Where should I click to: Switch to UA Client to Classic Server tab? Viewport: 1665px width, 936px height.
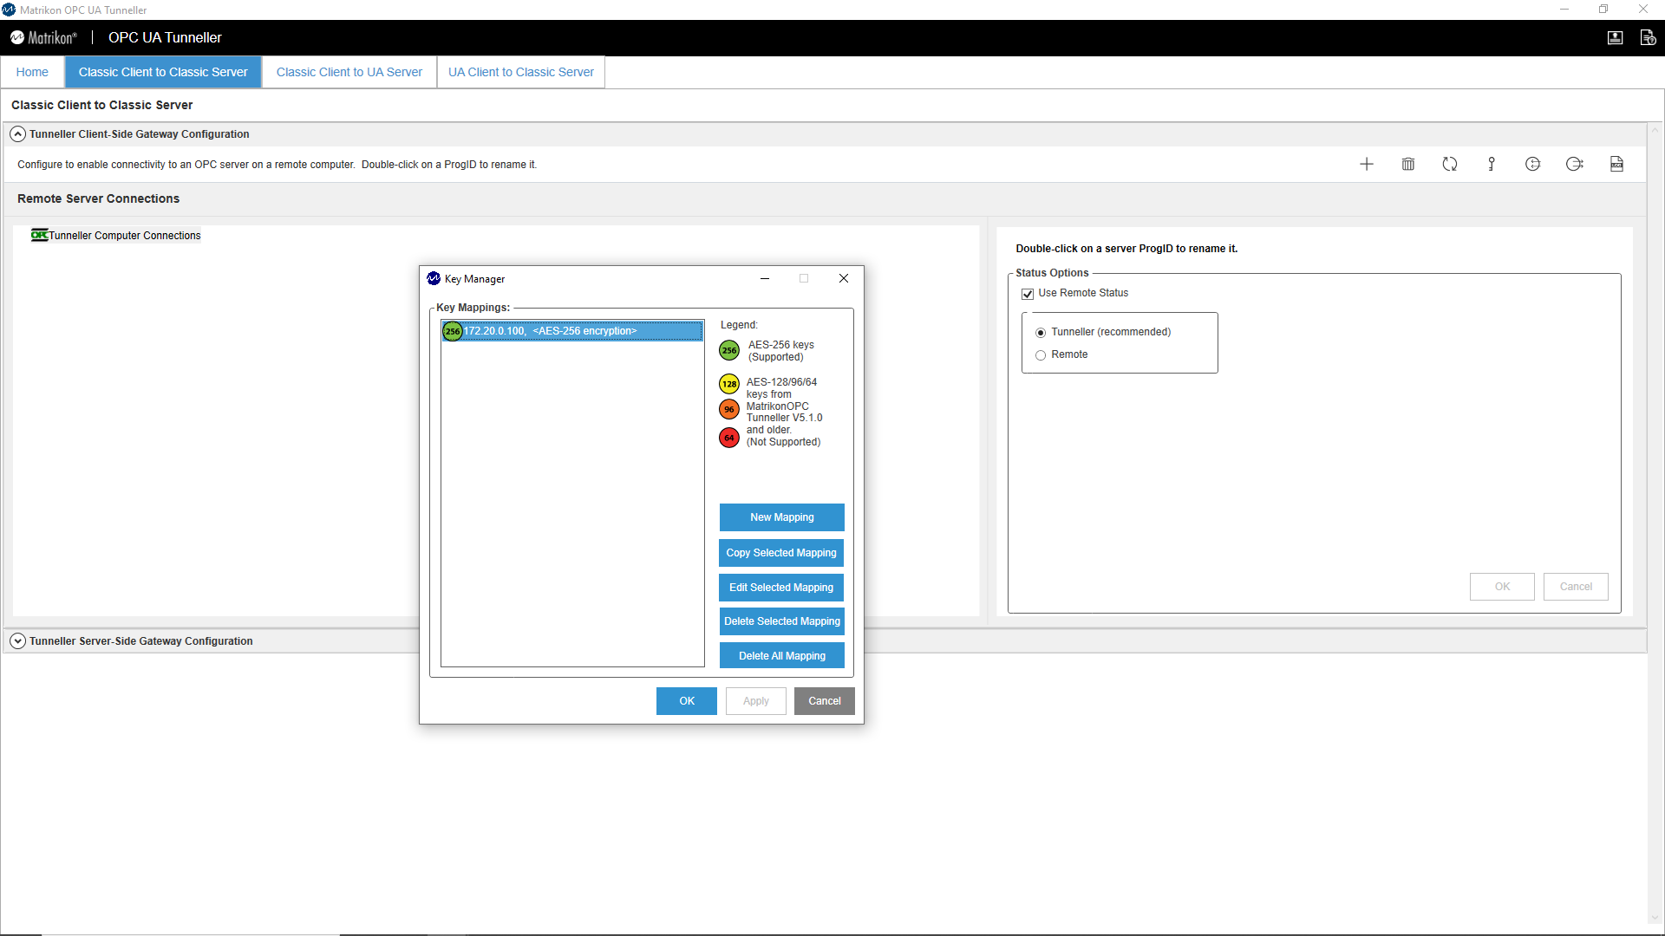click(x=521, y=72)
